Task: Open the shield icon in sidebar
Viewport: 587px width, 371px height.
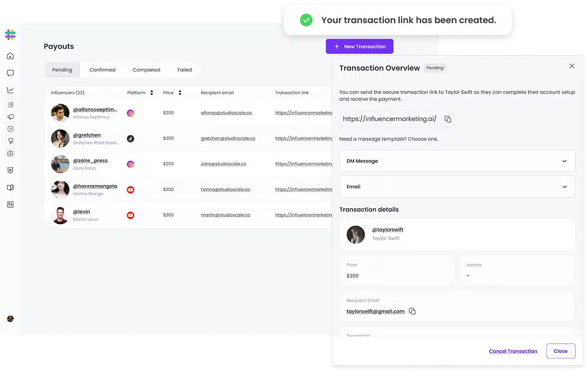Action: point(10,170)
